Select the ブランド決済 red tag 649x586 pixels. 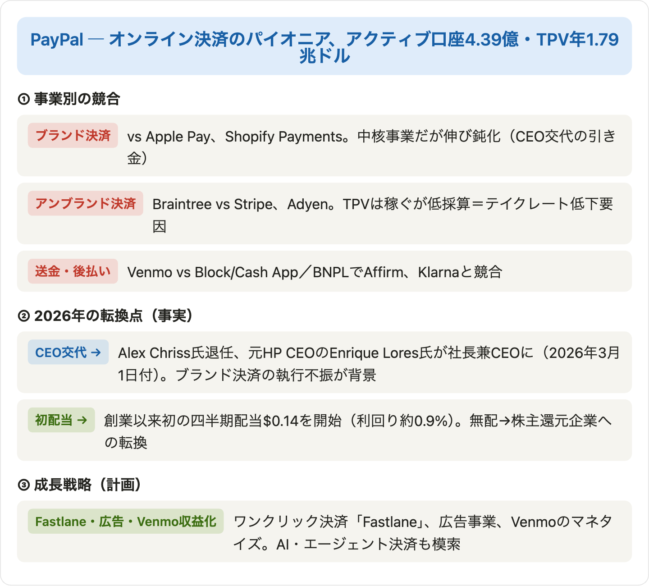click(73, 135)
